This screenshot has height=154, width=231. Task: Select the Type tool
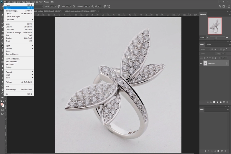(x=2, y=78)
